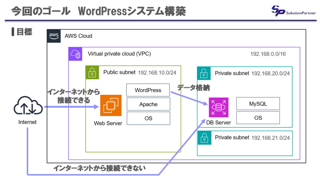Click the Internet cloud icon

coord(28,106)
